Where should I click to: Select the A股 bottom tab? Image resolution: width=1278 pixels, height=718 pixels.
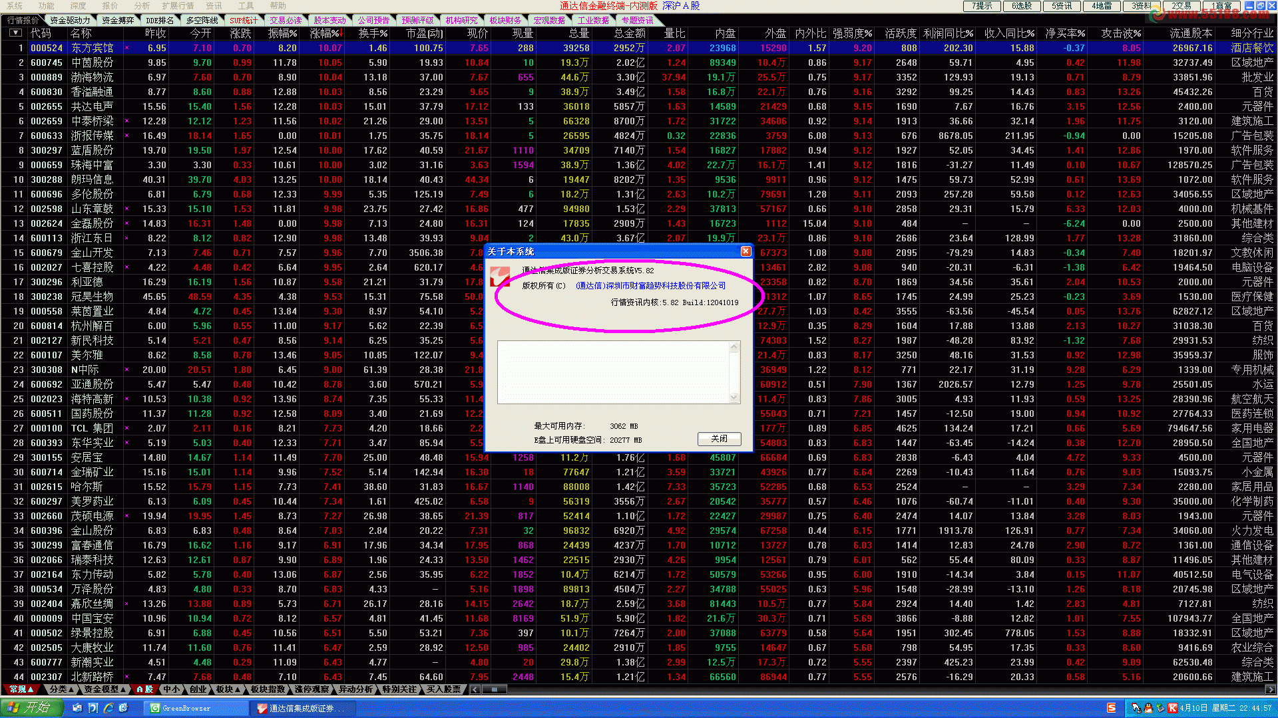tap(144, 689)
